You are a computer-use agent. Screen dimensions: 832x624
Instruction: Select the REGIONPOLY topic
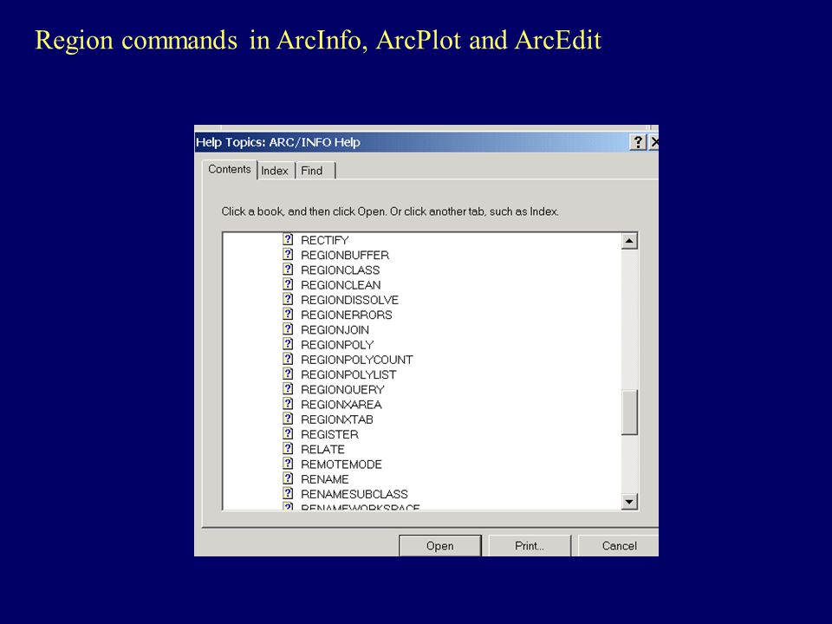pos(337,344)
